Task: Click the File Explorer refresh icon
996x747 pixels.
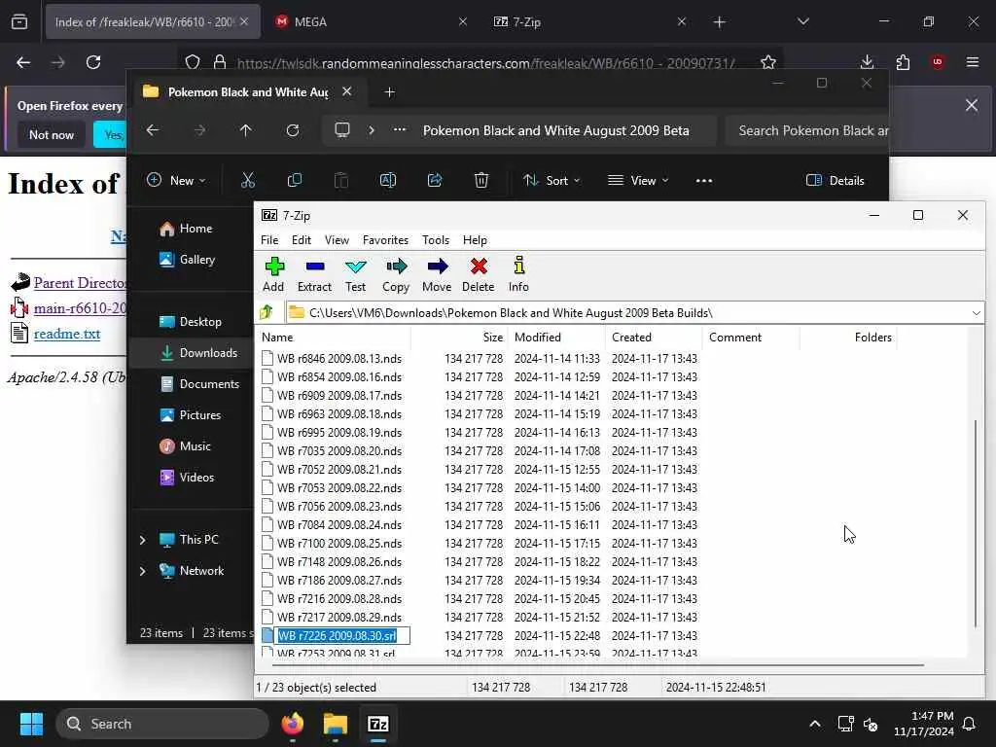Action: click(293, 130)
